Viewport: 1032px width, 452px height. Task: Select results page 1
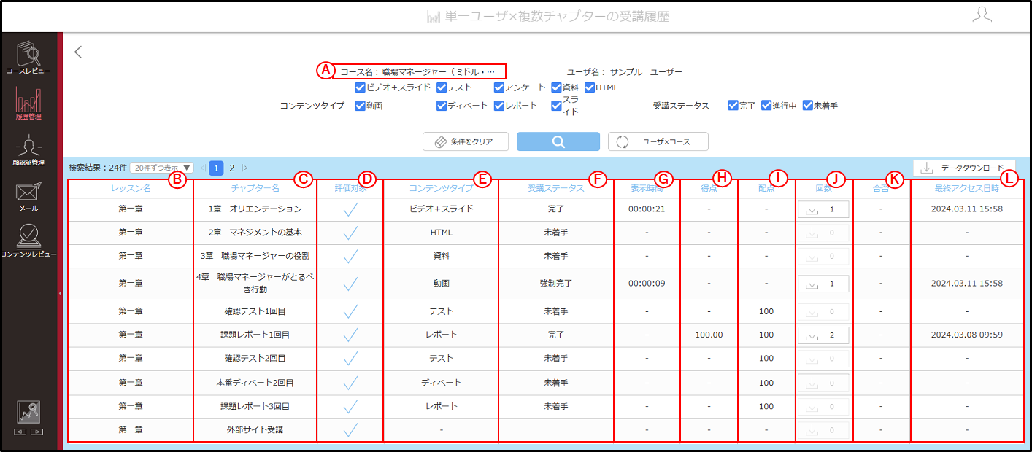[217, 168]
